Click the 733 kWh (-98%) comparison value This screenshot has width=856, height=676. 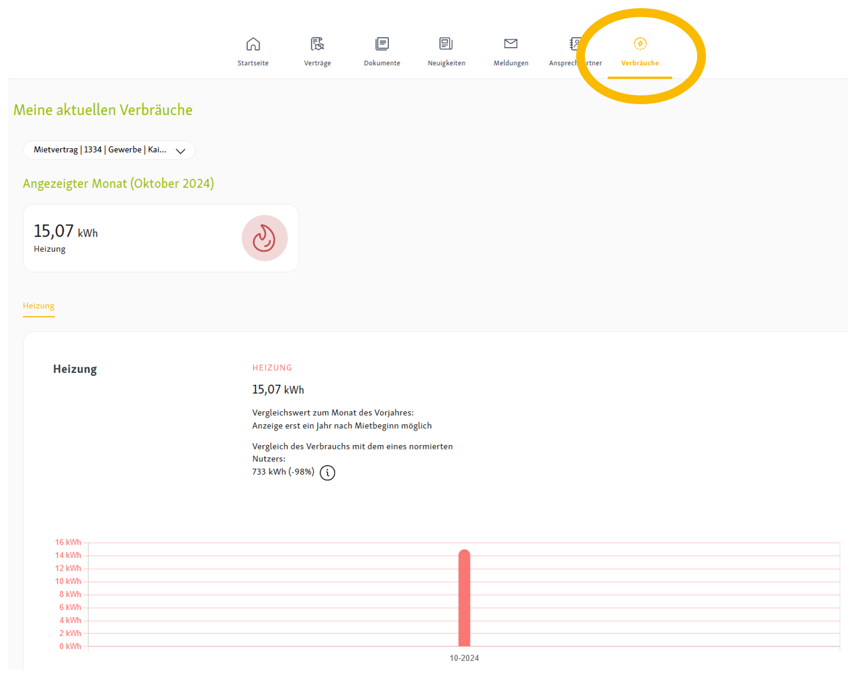[283, 472]
